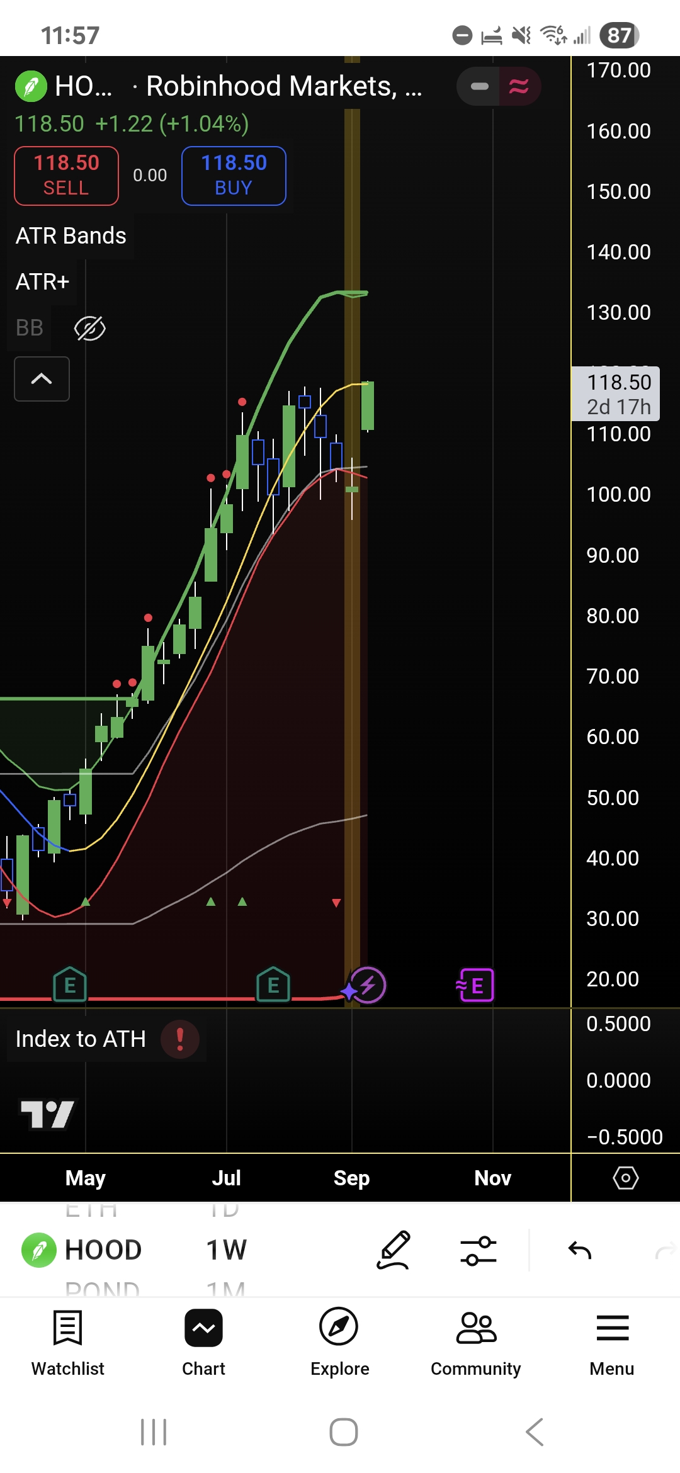Tap the 170.00 price scale label
This screenshot has height=1473, width=680.
pyautogui.click(x=618, y=70)
